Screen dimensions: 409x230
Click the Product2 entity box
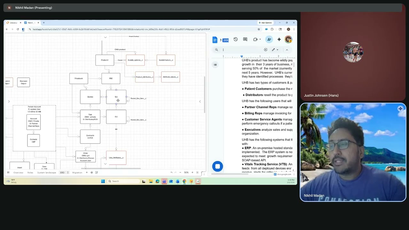click(x=104, y=60)
